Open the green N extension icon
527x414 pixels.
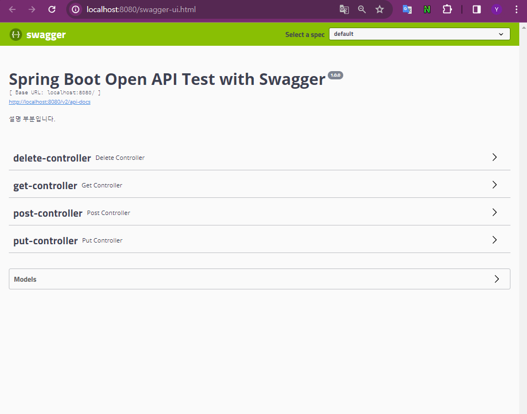pos(427,9)
